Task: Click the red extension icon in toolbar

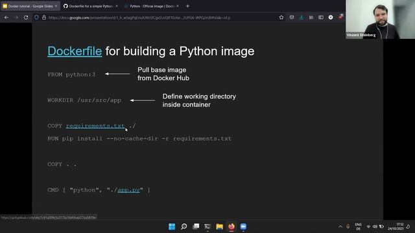Action: (x=340, y=17)
